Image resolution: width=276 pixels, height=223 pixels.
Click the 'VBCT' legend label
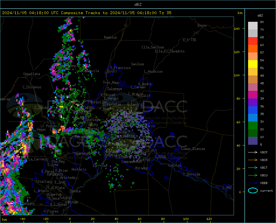tap(264, 167)
